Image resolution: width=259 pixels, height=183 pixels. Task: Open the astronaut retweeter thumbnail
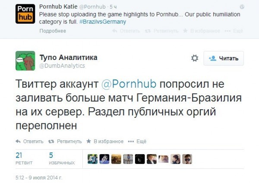[x=104, y=159]
